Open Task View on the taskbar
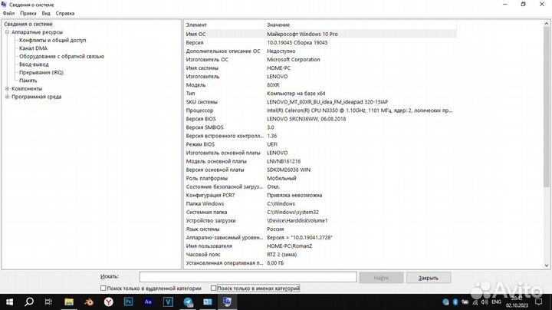Screen dimensions: 552x310 (48, 302)
